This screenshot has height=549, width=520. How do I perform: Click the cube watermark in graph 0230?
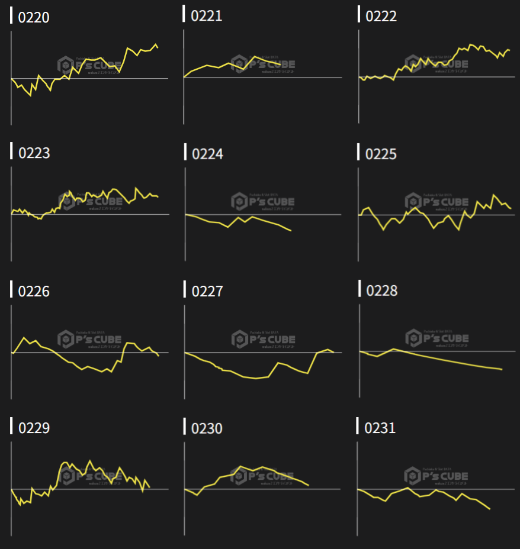click(239, 476)
